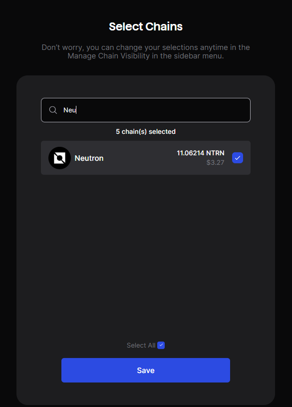This screenshot has width=292, height=407.
Task: Focus the chain search input field
Action: pos(146,110)
